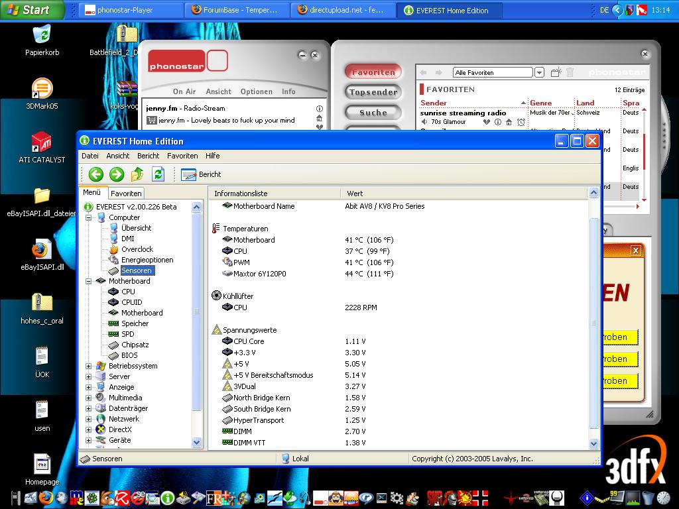Select Speicher tree item
The width and height of the screenshot is (679, 509).
[135, 323]
